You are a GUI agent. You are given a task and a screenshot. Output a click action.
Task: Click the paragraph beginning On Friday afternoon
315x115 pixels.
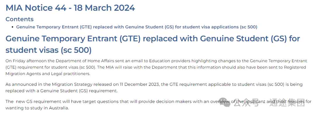pos(156,67)
